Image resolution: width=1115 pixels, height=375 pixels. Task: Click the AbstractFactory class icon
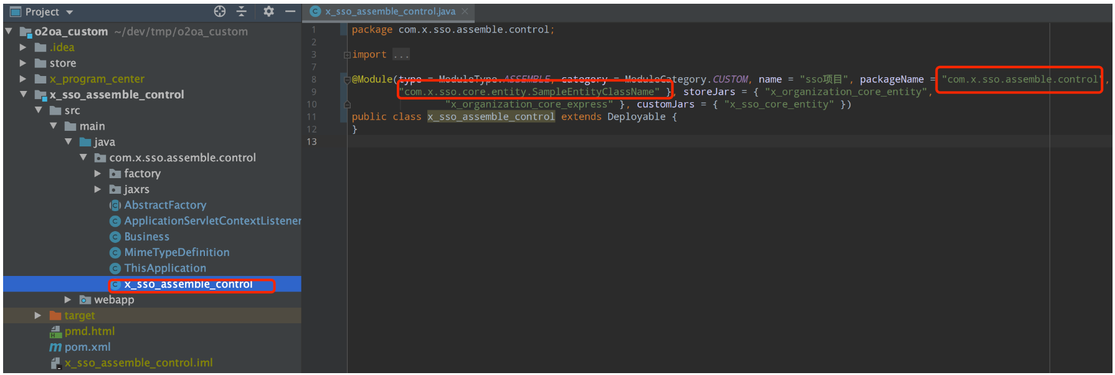click(x=115, y=205)
